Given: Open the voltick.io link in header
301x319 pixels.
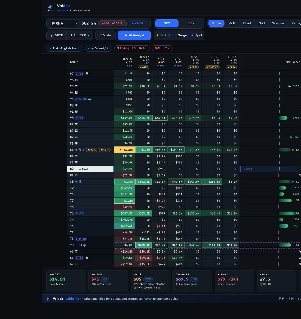Looking at the screenshot, I should point(62,11).
